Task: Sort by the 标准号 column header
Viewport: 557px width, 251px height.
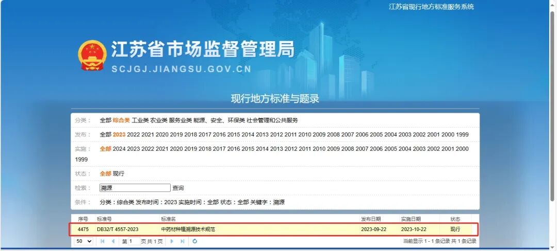Action: (104, 219)
